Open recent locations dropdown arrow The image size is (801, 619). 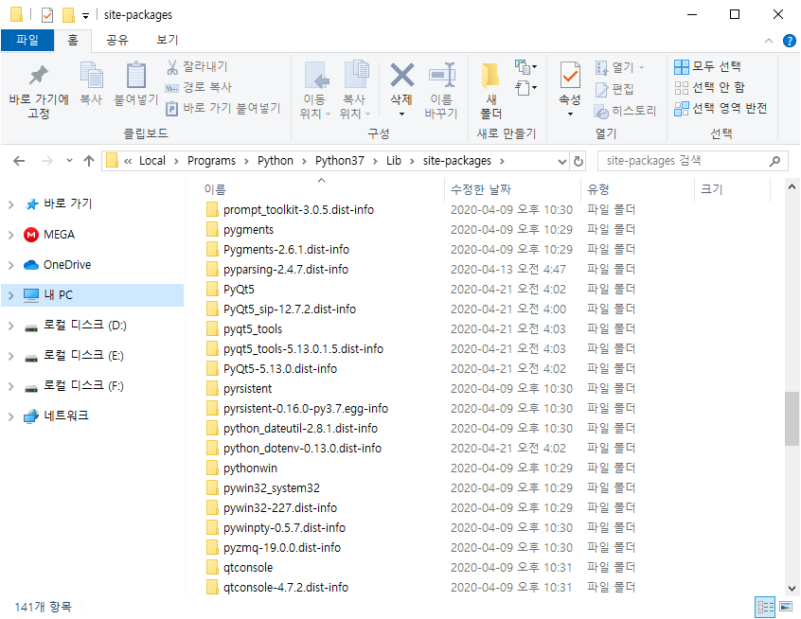tap(69, 161)
